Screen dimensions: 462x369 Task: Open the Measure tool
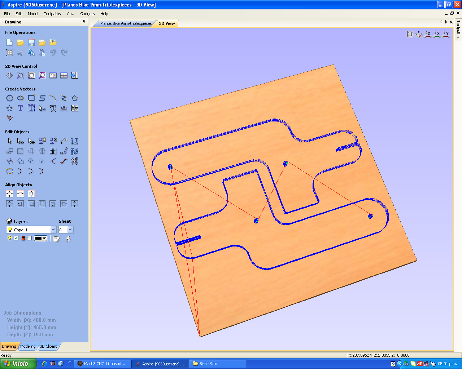click(64, 141)
